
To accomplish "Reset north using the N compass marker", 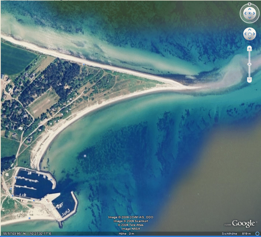I will 249,4.
